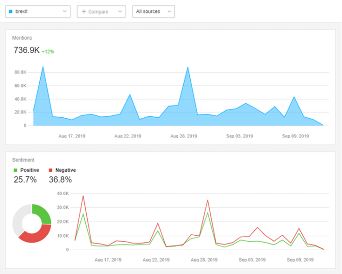
Task: Open the All sources dropdown
Action: [x=153, y=12]
